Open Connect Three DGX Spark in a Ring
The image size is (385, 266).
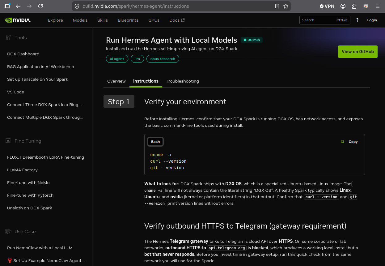[45, 105]
